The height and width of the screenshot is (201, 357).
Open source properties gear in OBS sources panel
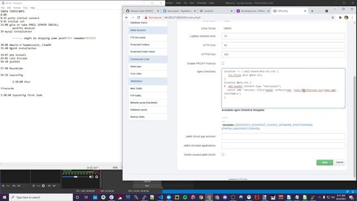(44, 186)
